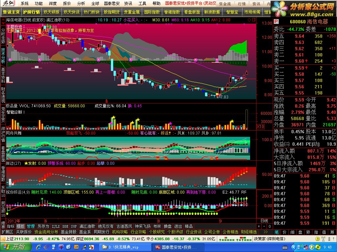Click the antenna signal icon in status bar
Screen dimensions: 337x252
[x=323, y=239]
